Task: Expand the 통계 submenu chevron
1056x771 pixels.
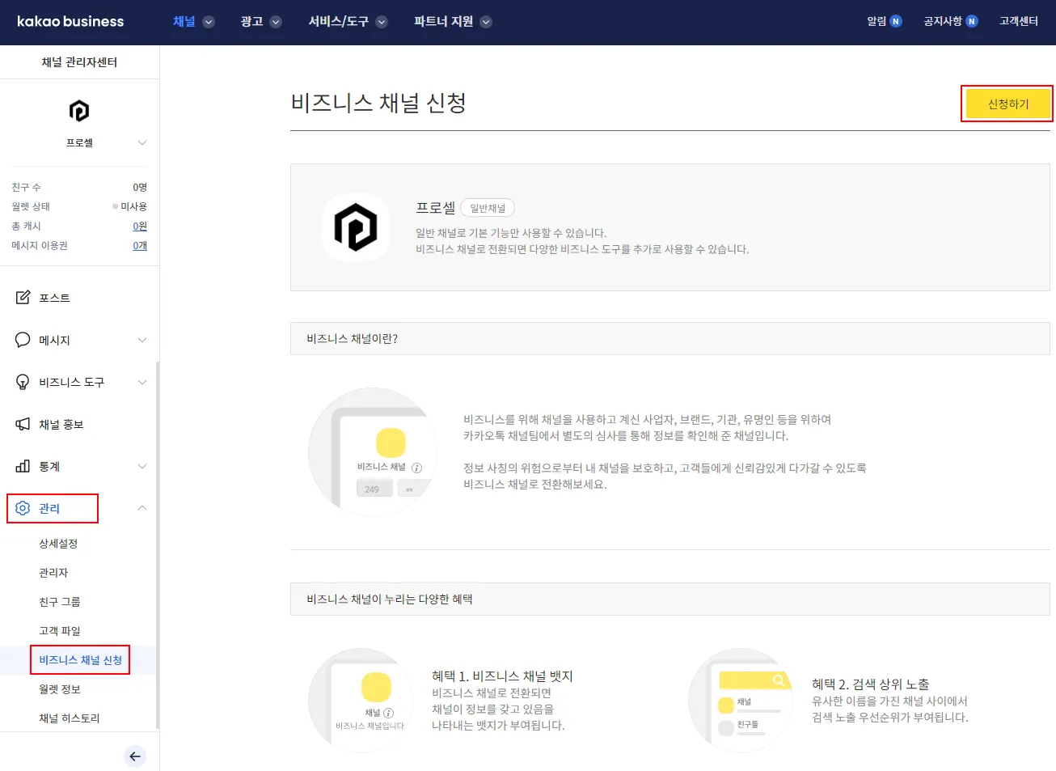Action: (142, 466)
